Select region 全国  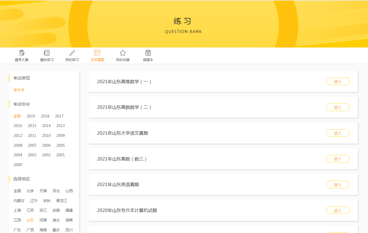17,191
